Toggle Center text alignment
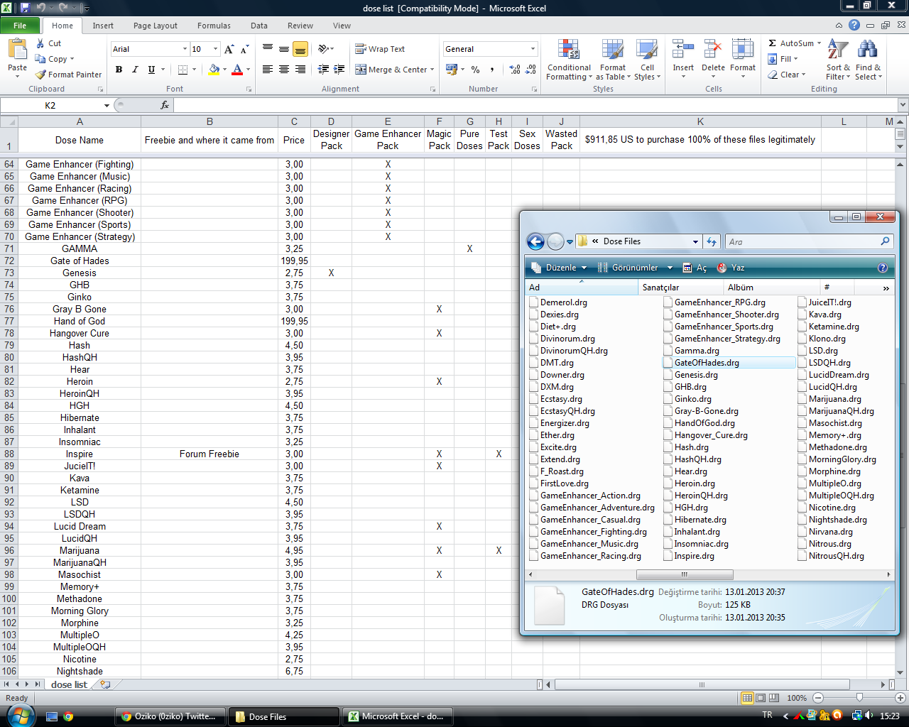This screenshot has height=727, width=909. point(284,70)
